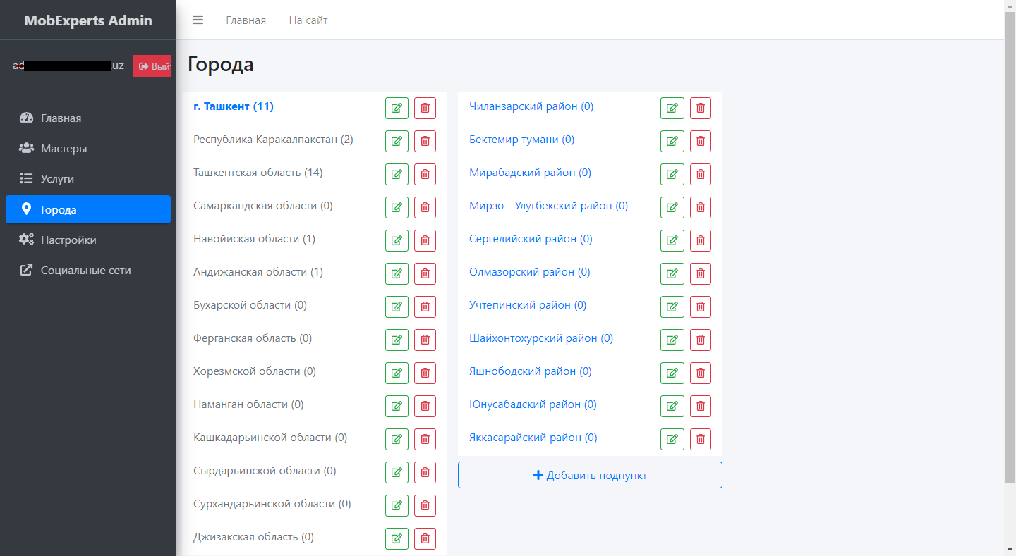Delete the Мирабадский район subitem

[700, 174]
